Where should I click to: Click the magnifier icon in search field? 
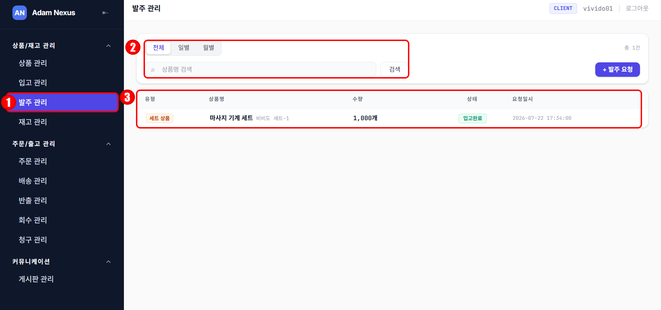[x=153, y=70]
